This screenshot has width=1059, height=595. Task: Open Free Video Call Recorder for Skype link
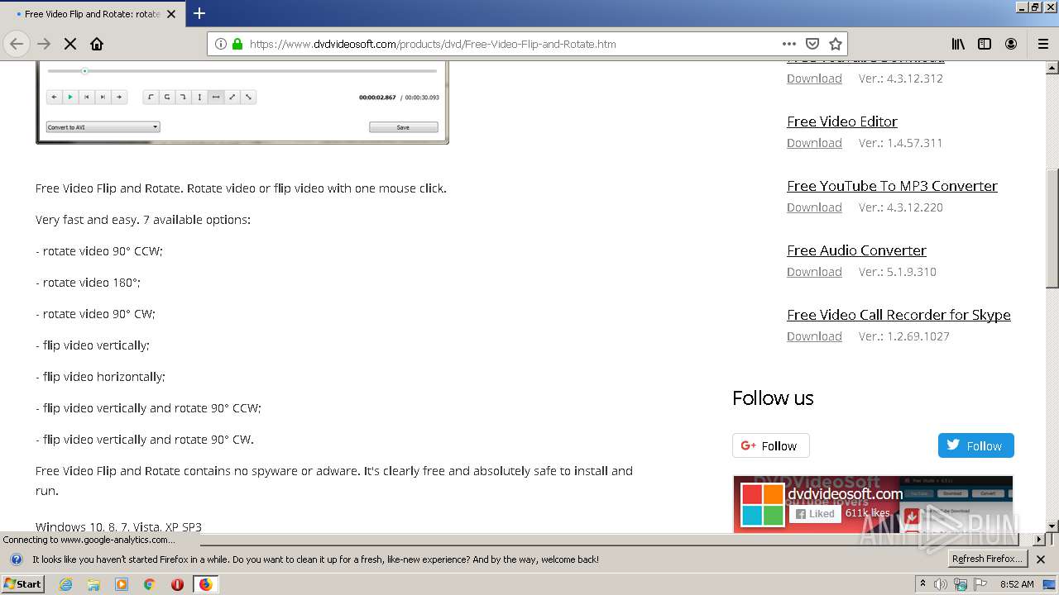point(898,315)
